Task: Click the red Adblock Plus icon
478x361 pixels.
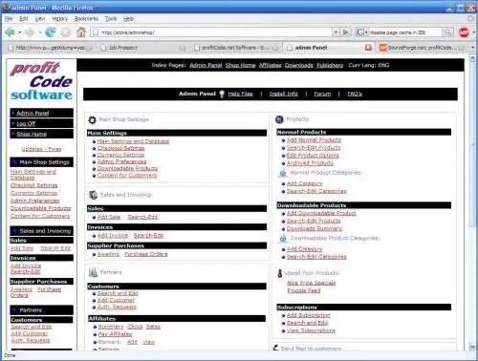Action: [464, 32]
